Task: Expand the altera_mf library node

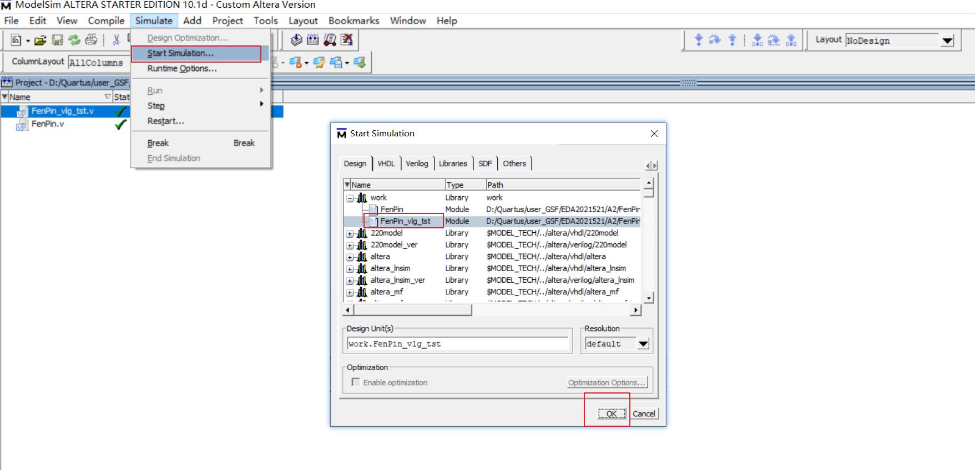Action: pos(350,293)
